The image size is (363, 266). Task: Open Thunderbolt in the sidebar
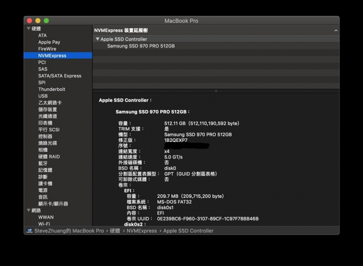click(51, 89)
